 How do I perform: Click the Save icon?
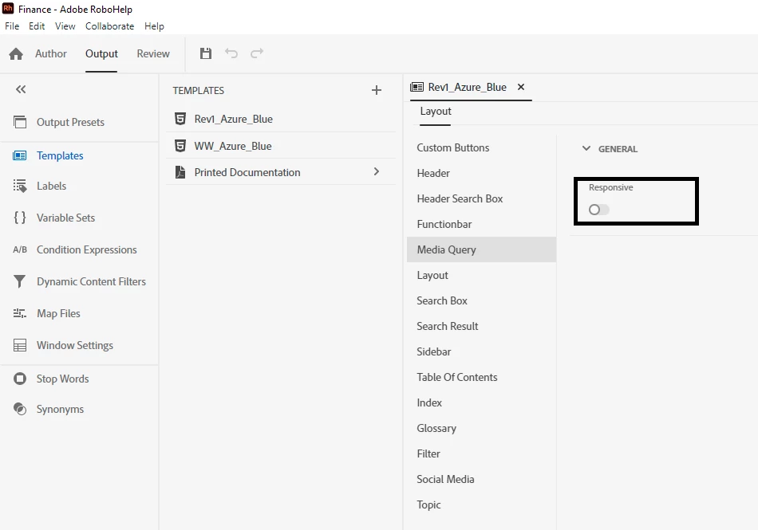206,53
